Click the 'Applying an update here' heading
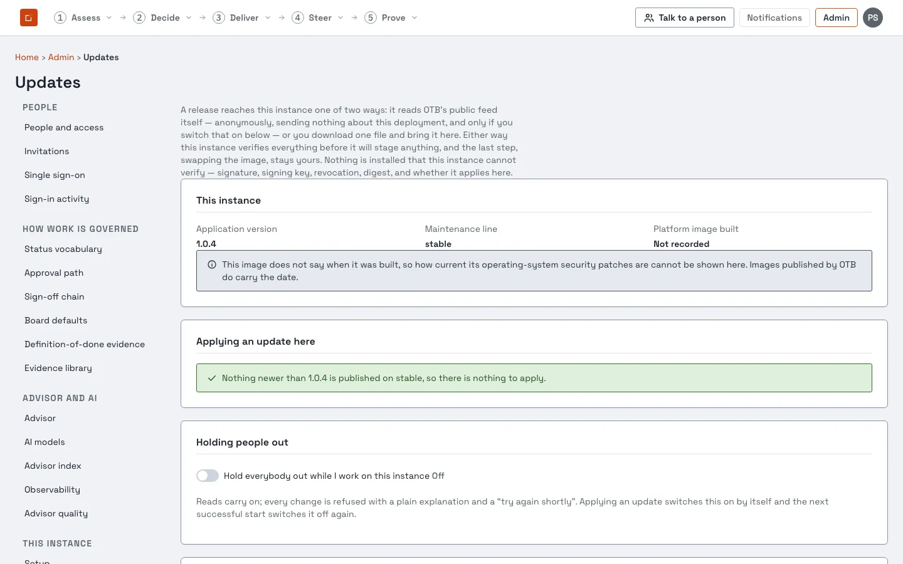This screenshot has height=564, width=903. (256, 342)
